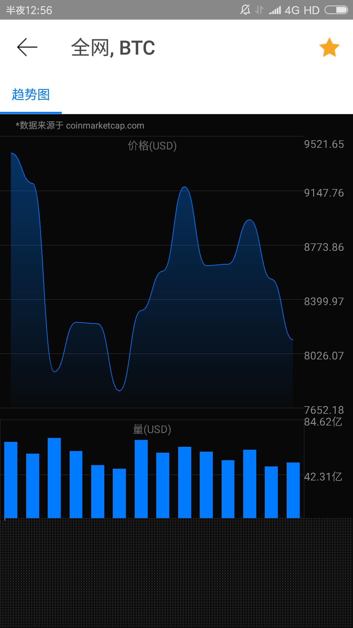The image size is (353, 628).
Task: Click the coinmarketcap.com data source note
Action: coord(80,126)
